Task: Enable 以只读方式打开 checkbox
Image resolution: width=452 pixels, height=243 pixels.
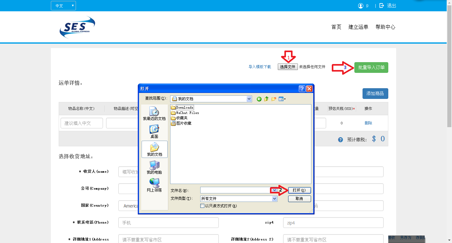Action: (x=202, y=206)
